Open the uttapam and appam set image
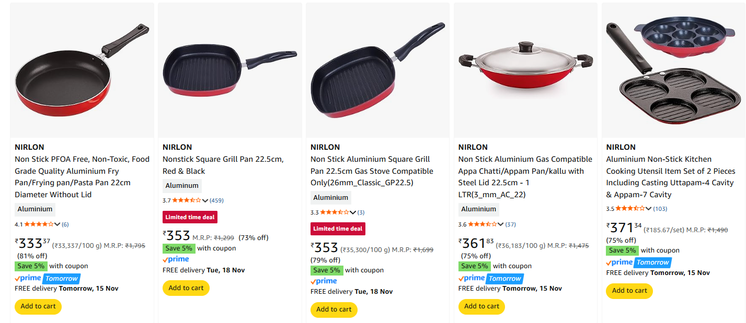This screenshot has height=323, width=746. coord(673,70)
